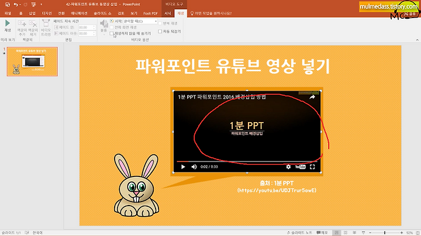
Task: Start slideshow from quick access toolbar icon
Action: 33,4
